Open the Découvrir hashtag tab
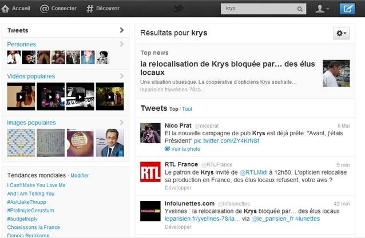Viewport: 365px width, 238px height. [103, 9]
